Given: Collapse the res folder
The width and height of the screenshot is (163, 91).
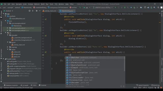Looking at the screenshot, I should (6, 33).
